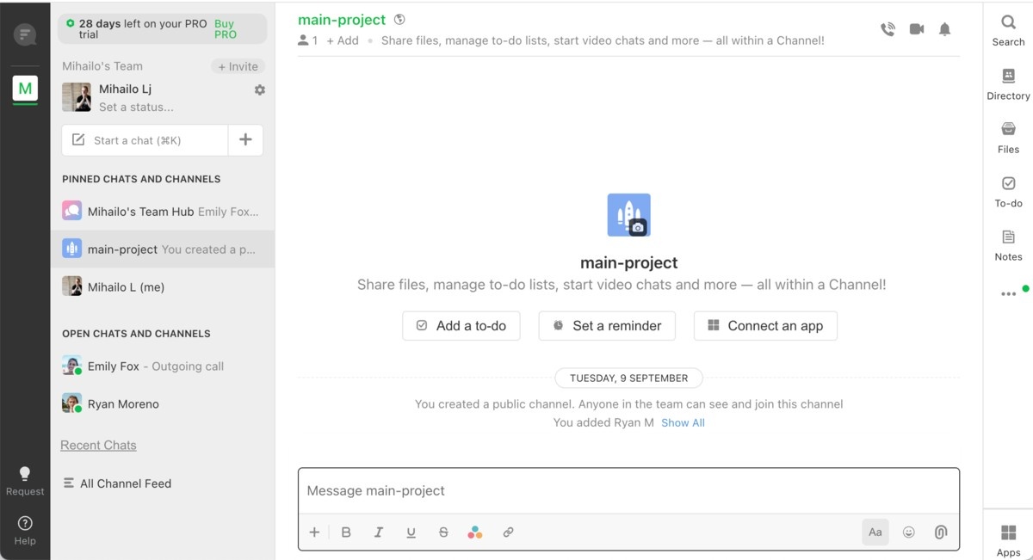Image resolution: width=1033 pixels, height=560 pixels.
Task: Click the Add a to-do button
Action: point(461,326)
